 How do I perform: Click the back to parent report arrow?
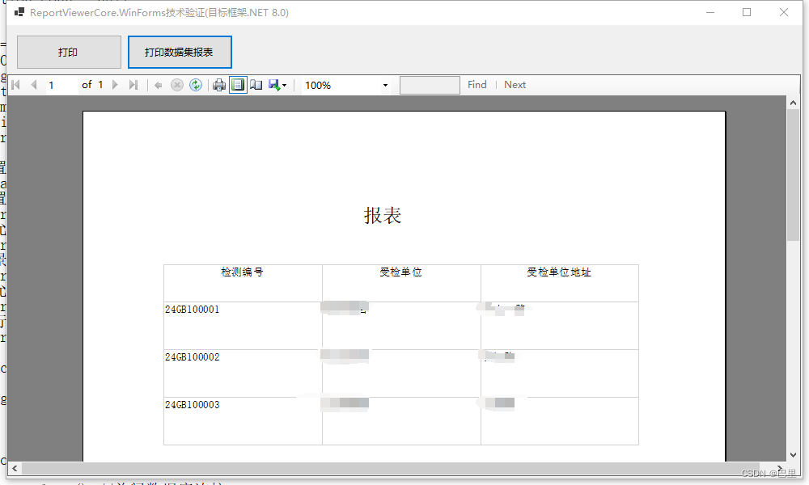point(158,85)
